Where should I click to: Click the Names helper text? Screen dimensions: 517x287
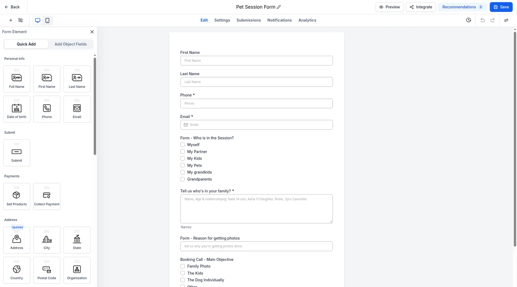(186, 227)
